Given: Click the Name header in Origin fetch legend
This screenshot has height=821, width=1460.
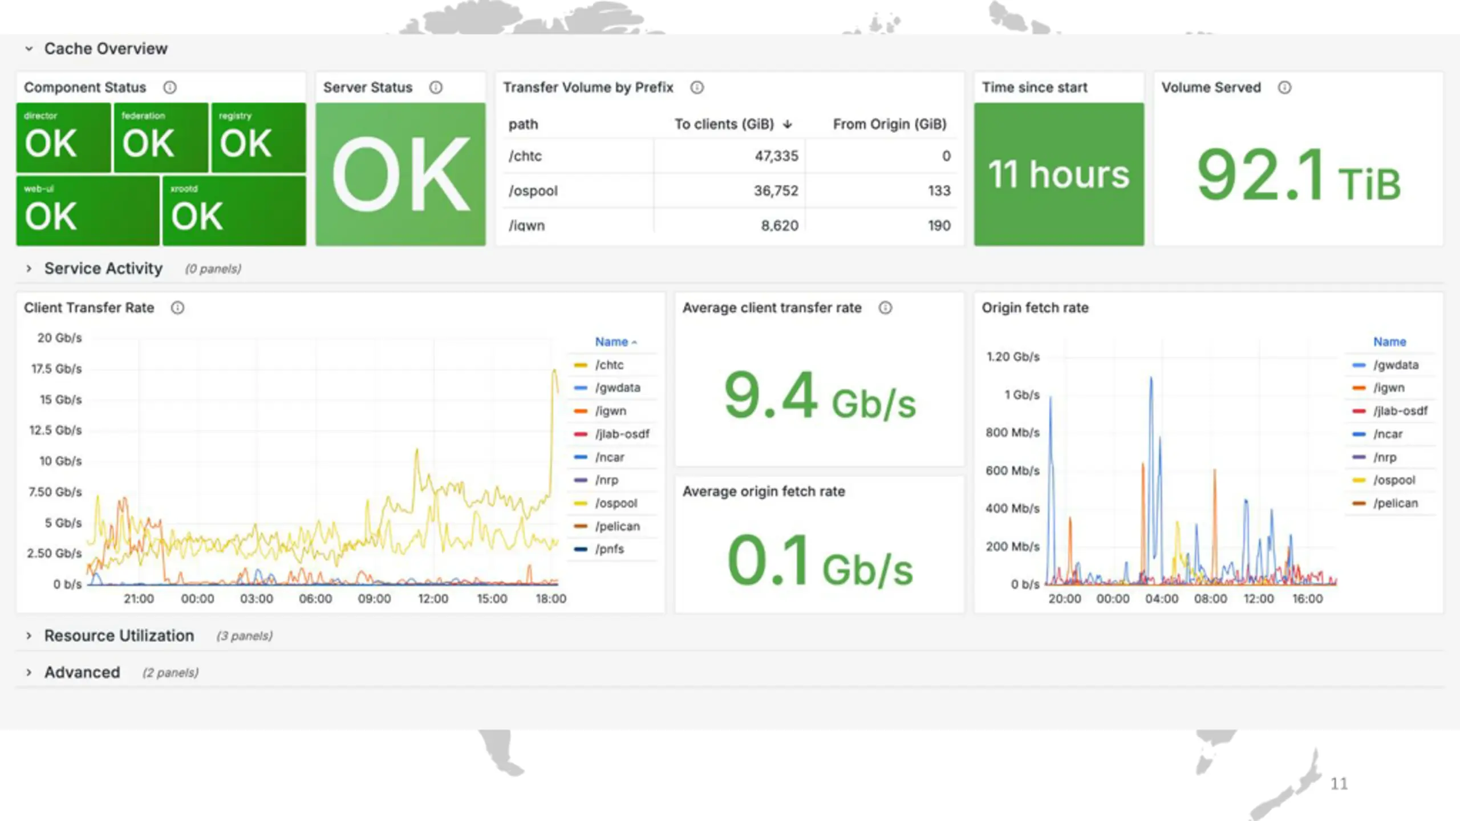Looking at the screenshot, I should tap(1389, 342).
